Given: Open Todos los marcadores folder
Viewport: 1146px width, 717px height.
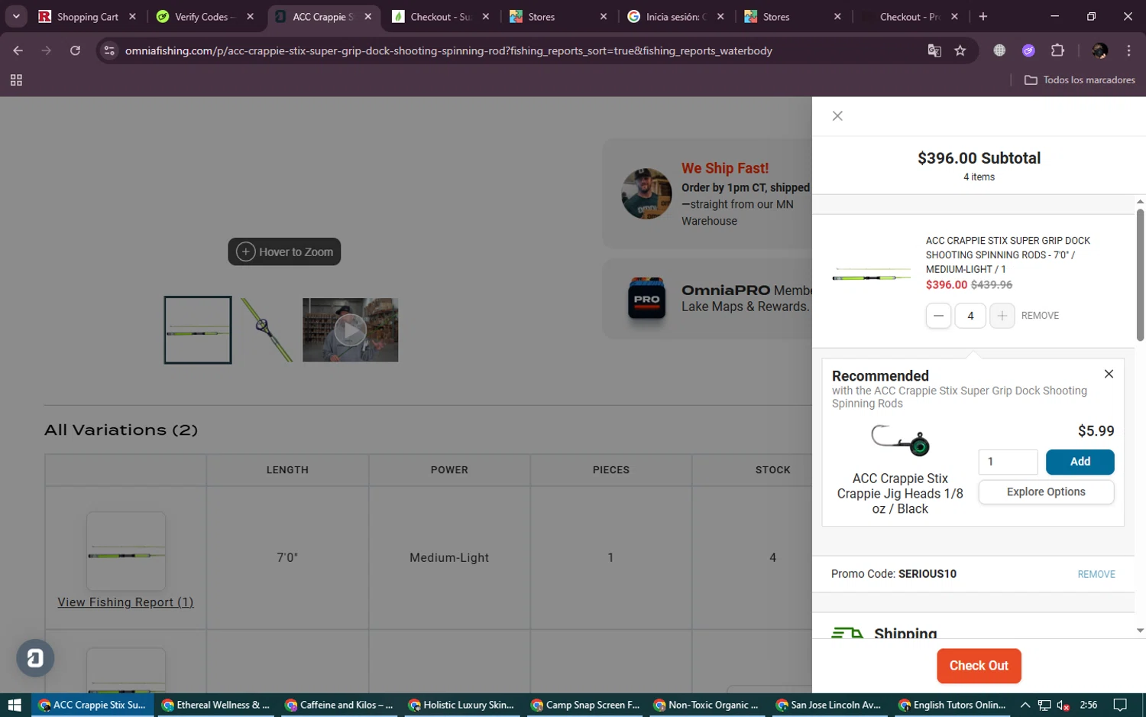Looking at the screenshot, I should 1080,79.
